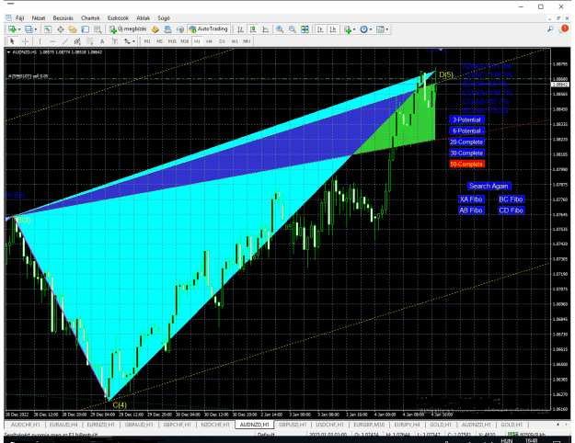Expand the Indicators dropdown arrow
Viewport: 575px width, 443px height.
pos(354,29)
